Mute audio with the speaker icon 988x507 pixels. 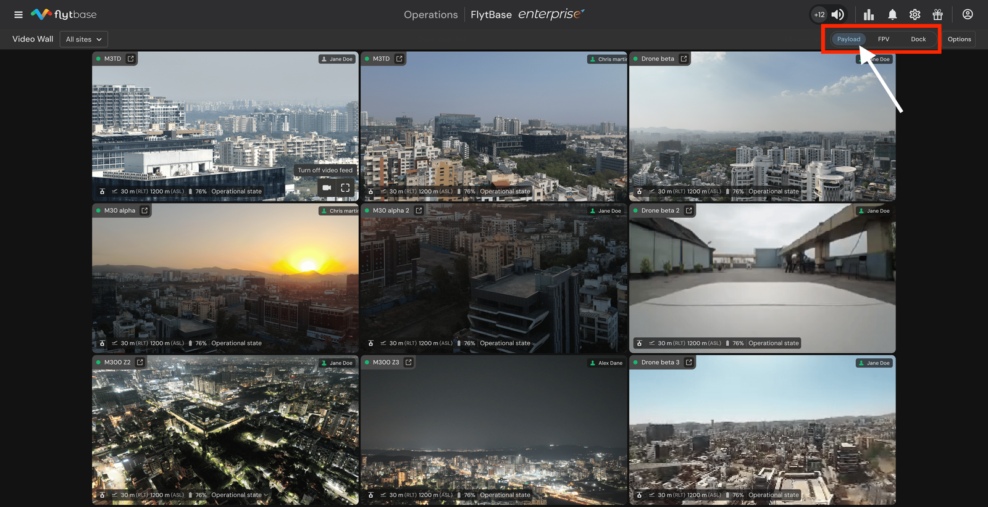pyautogui.click(x=837, y=14)
